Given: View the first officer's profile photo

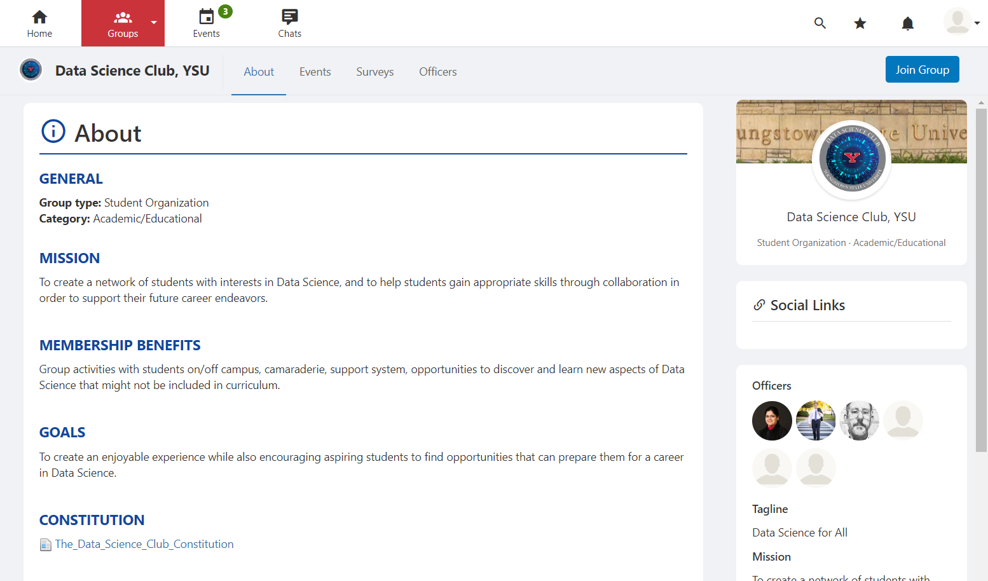Looking at the screenshot, I should pyautogui.click(x=772, y=421).
